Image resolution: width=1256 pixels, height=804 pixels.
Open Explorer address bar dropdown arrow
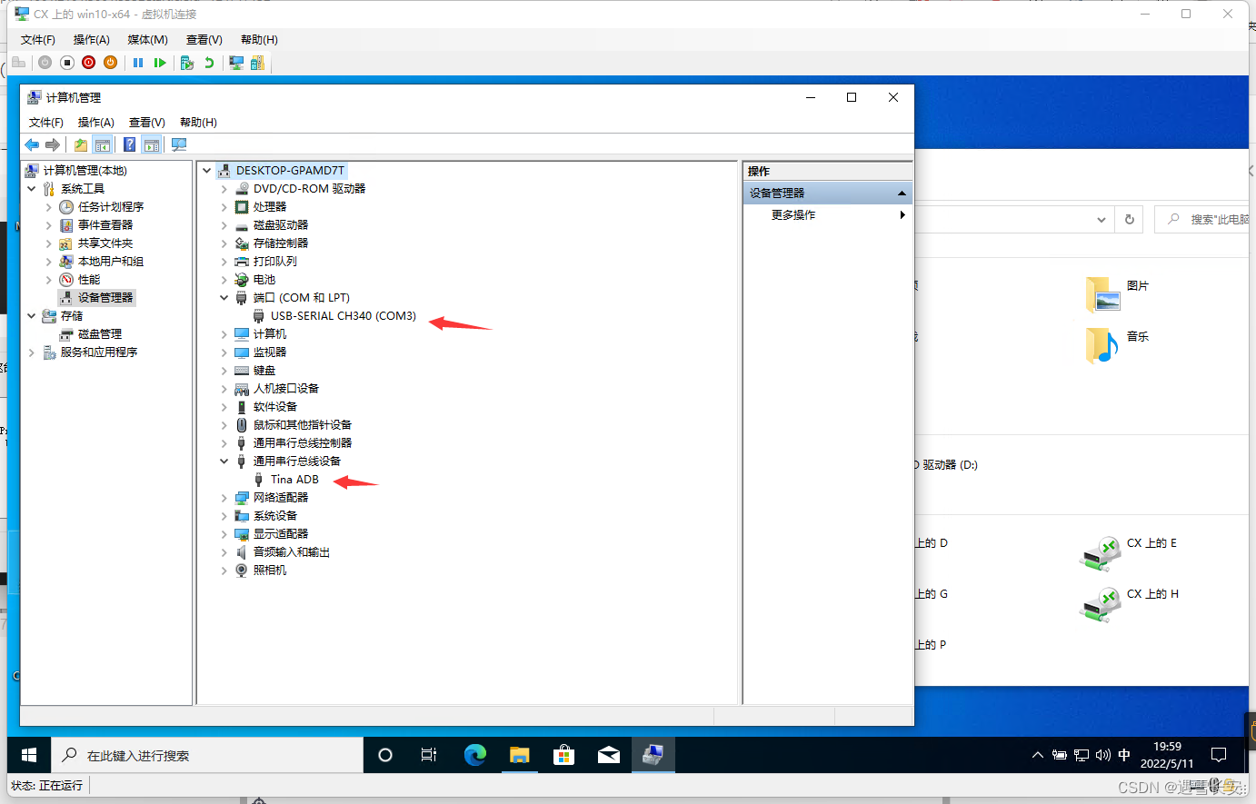(1101, 220)
